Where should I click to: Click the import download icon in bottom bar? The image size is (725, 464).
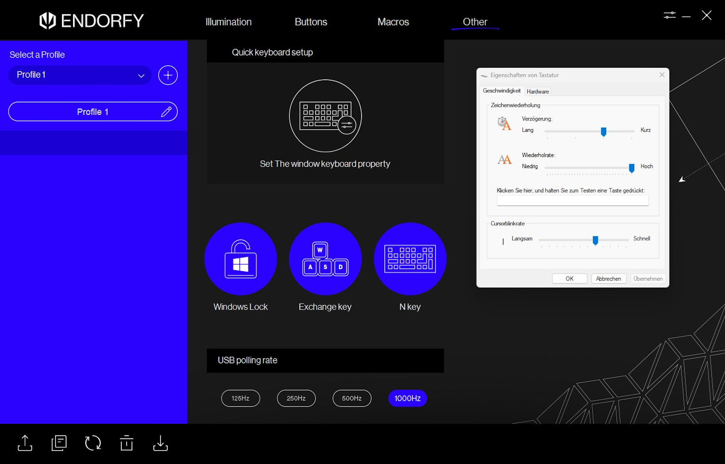tap(160, 443)
